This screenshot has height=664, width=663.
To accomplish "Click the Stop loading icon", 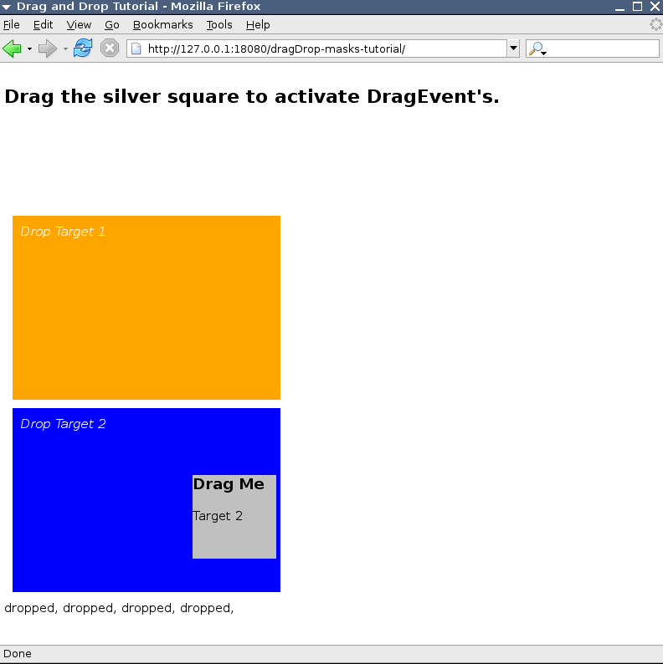I will coord(110,49).
